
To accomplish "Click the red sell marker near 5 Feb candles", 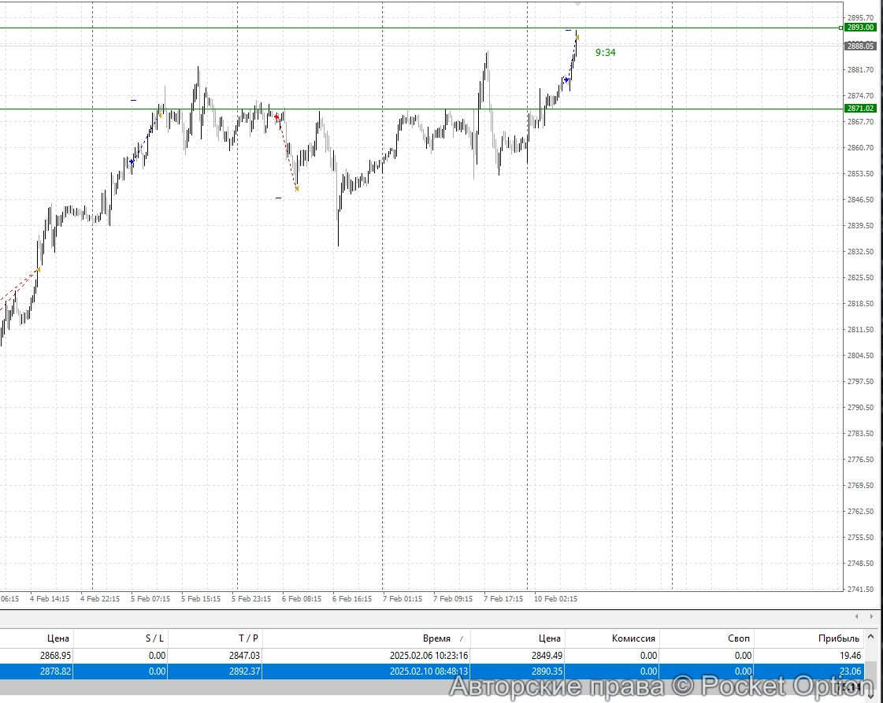I will coord(276,116).
